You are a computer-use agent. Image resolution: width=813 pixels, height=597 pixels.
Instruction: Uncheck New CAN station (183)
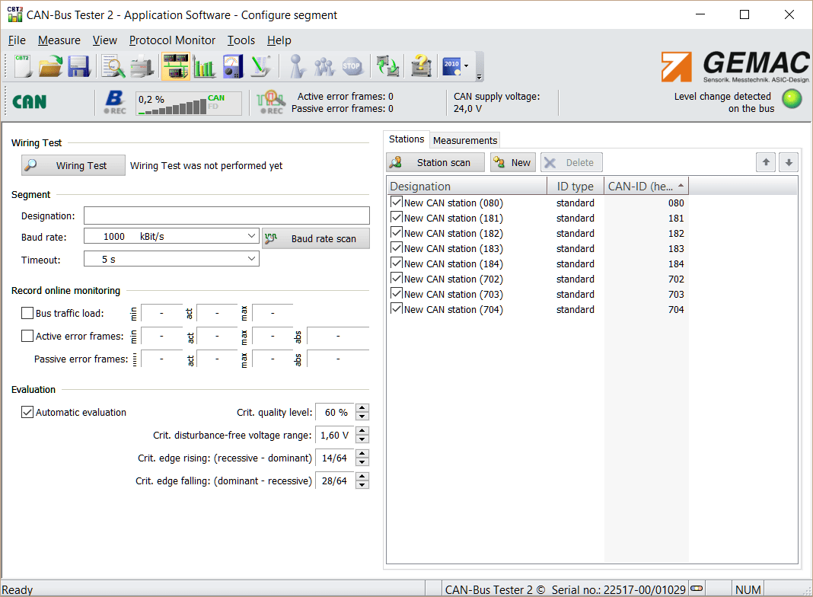point(396,248)
